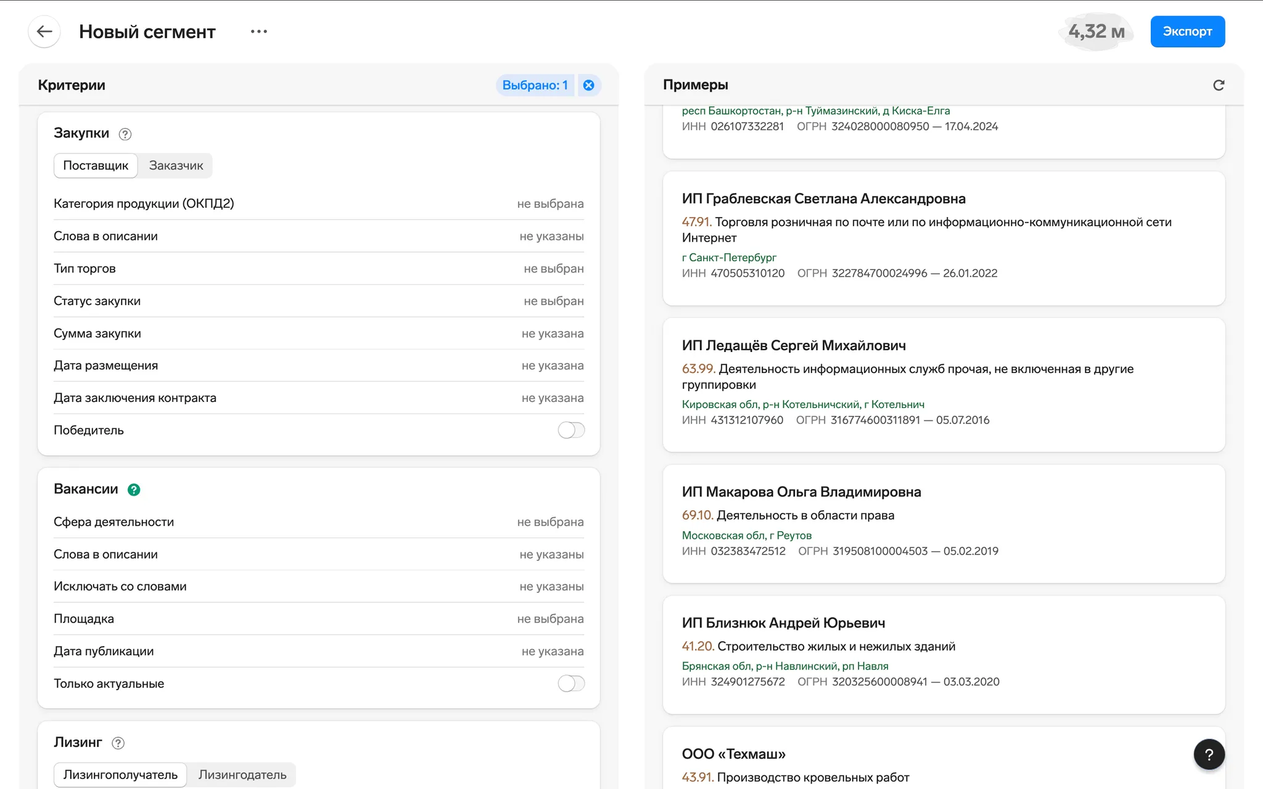Open the Дата публикации field
The image size is (1263, 789).
319,651
